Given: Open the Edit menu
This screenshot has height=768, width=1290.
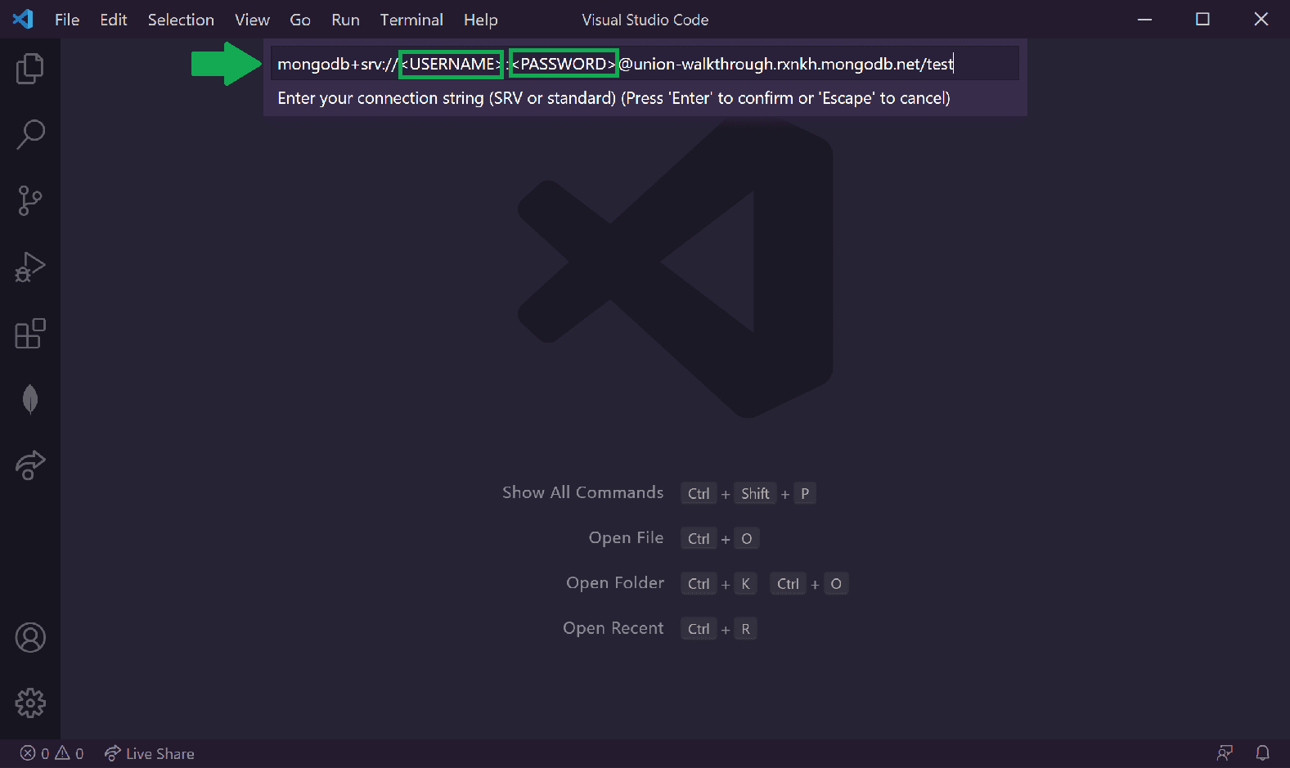Looking at the screenshot, I should click(x=114, y=20).
